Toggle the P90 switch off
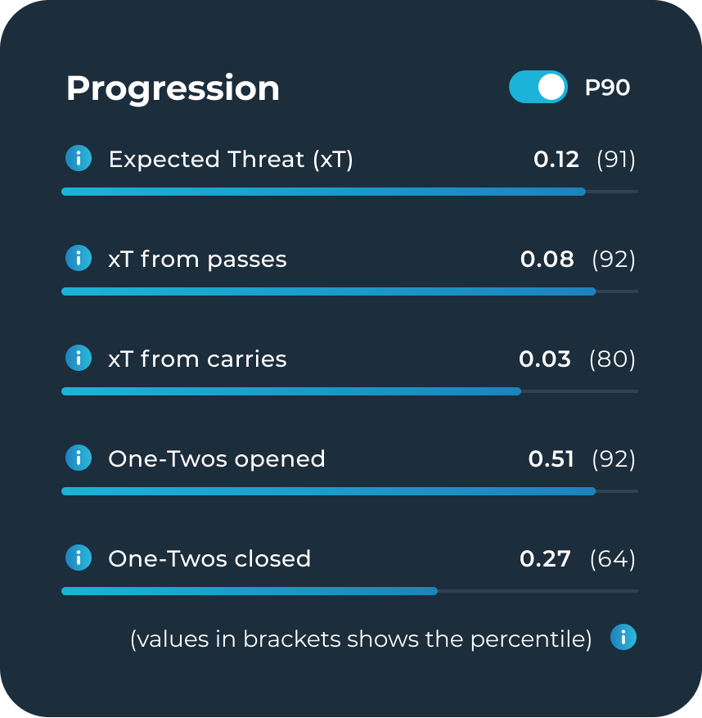This screenshot has width=702, height=718. coord(538,87)
